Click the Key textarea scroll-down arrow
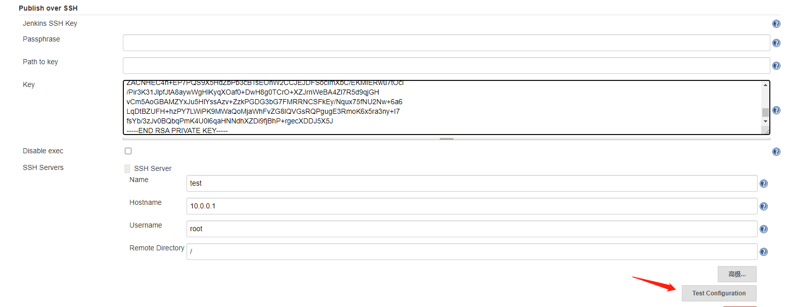 pos(765,121)
